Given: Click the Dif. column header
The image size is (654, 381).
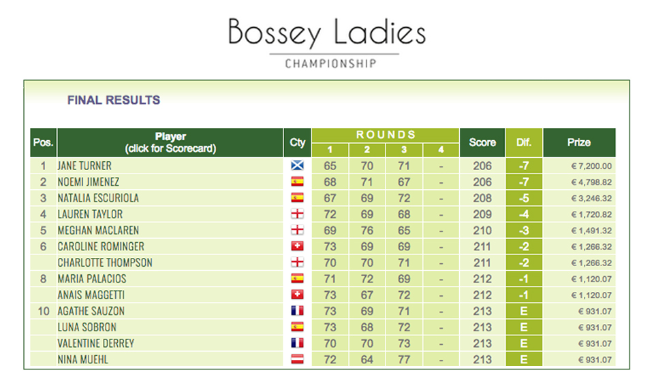Looking at the screenshot, I should [524, 142].
